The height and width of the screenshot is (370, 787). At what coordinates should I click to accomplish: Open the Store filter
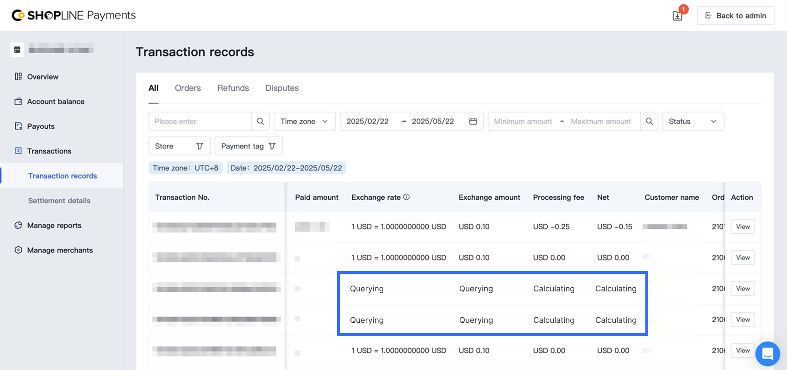coord(179,146)
